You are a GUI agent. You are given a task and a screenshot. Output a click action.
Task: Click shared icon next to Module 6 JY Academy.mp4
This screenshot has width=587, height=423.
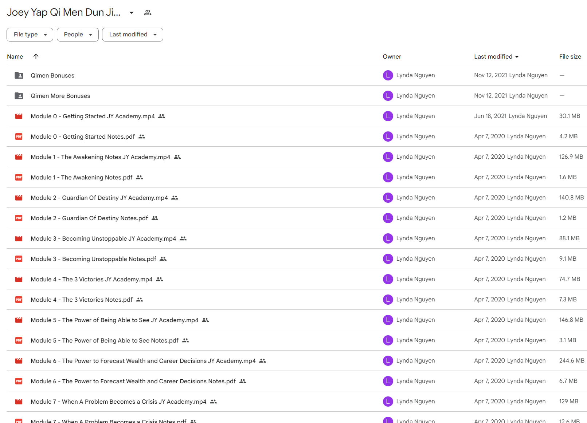(263, 361)
